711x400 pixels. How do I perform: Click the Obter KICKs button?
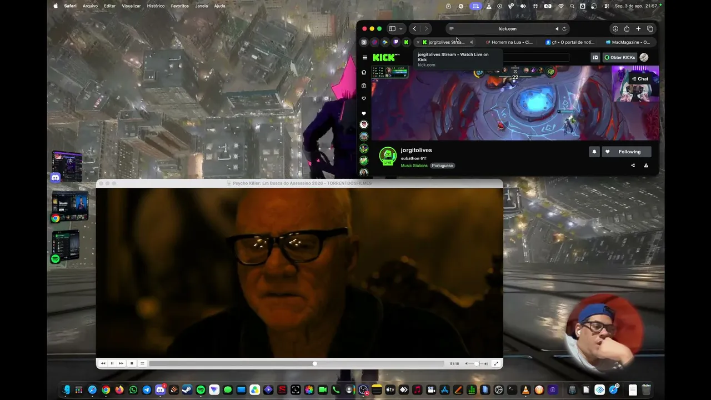(619, 57)
